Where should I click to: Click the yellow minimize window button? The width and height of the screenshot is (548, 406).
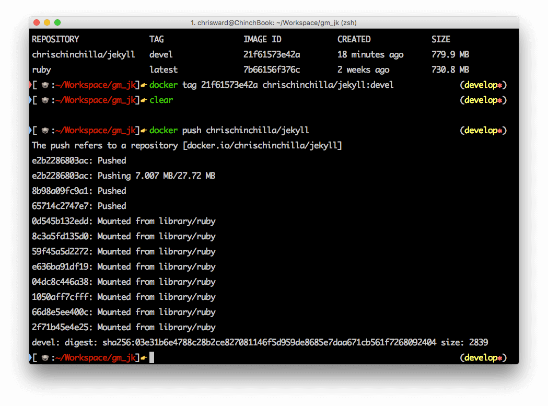pos(47,22)
